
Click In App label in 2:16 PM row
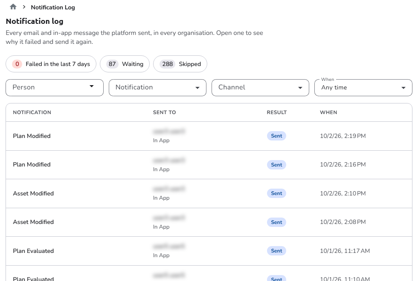coord(161,169)
